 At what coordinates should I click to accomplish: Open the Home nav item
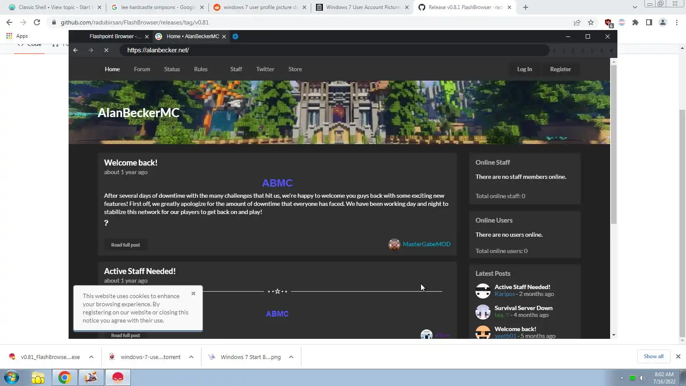pos(112,69)
